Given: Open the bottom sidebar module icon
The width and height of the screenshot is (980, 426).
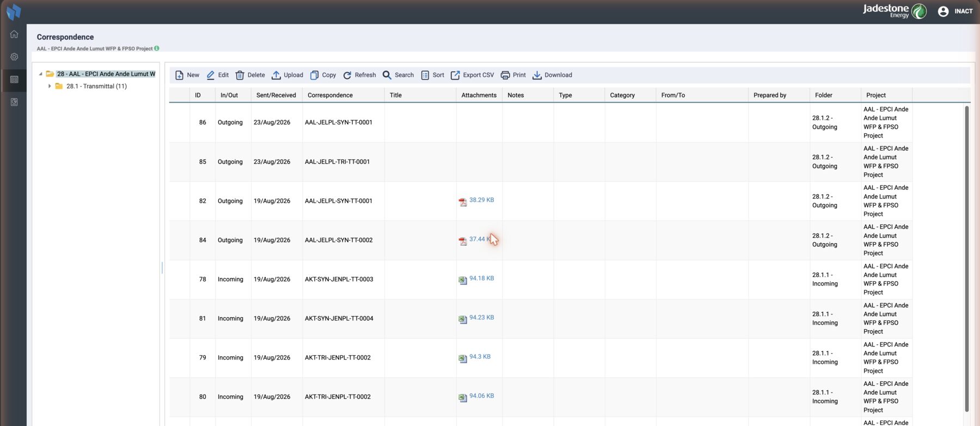Looking at the screenshot, I should (x=14, y=102).
